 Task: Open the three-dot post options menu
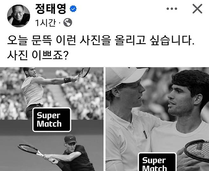click(x=172, y=9)
